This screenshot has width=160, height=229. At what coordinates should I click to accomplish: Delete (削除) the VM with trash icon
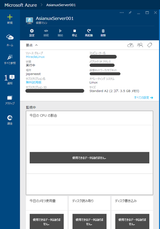point(103,33)
